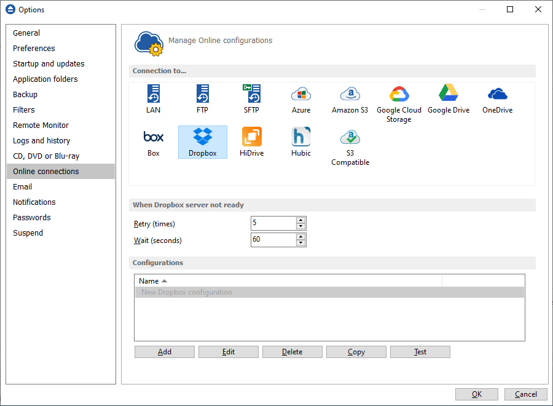Test the selected configuration
553x406 pixels.
pos(420,352)
